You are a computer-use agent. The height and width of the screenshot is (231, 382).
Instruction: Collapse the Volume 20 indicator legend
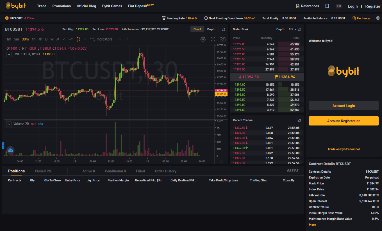[9, 124]
